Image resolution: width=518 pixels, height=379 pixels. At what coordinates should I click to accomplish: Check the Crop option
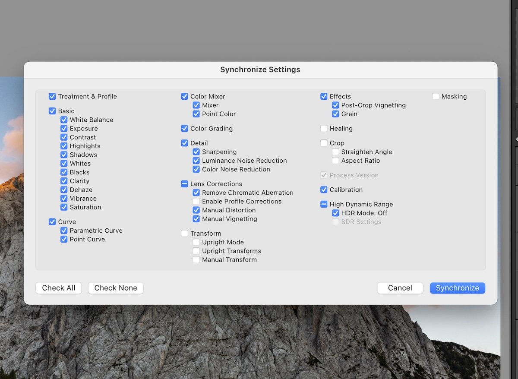coord(324,143)
